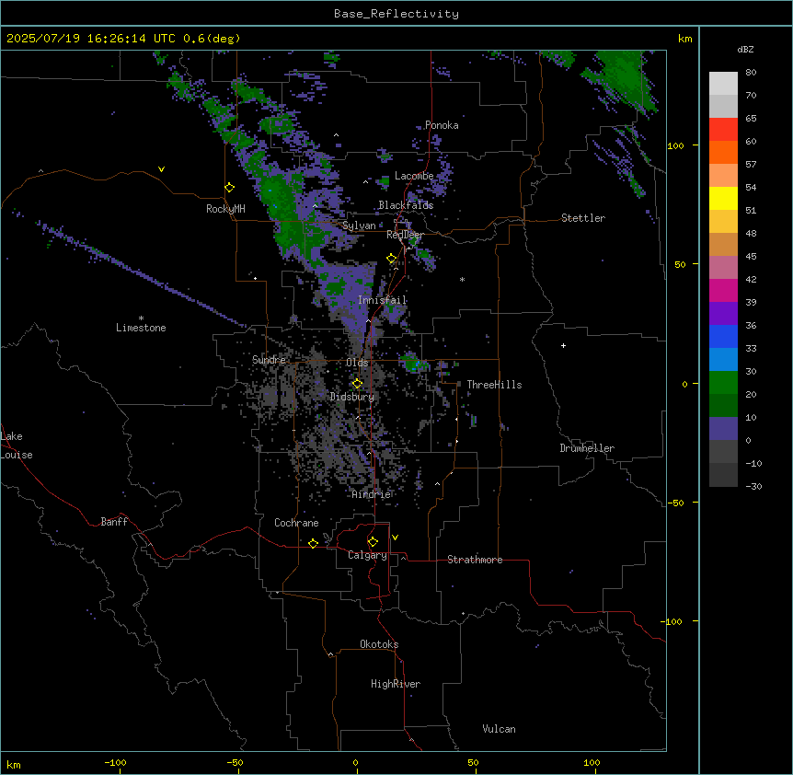
Task: Click the Sylvan town label
Action: coord(359,226)
